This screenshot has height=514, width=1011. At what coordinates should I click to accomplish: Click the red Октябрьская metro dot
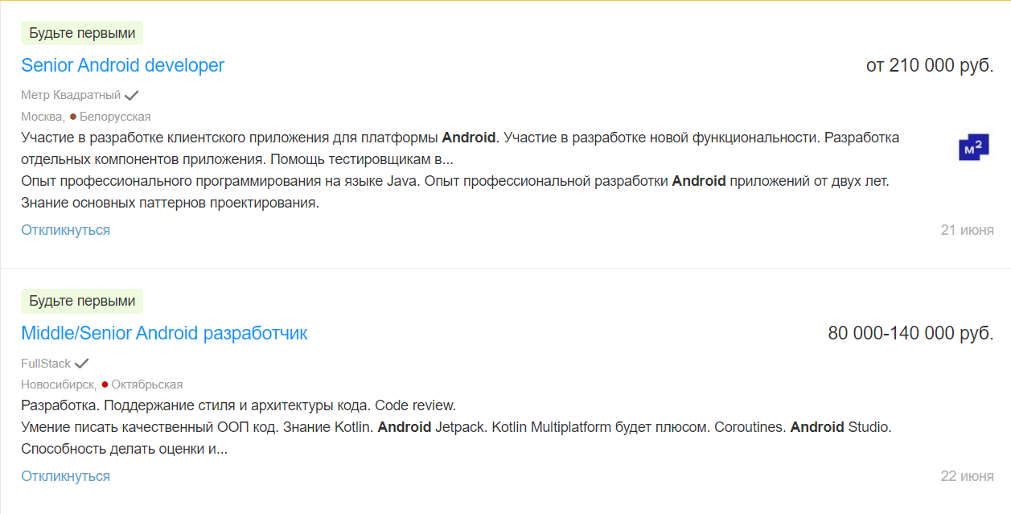coord(105,384)
